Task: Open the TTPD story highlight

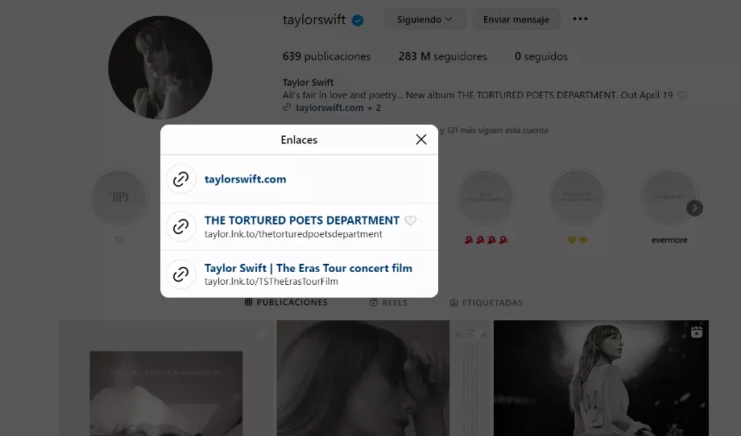Action: (x=119, y=197)
